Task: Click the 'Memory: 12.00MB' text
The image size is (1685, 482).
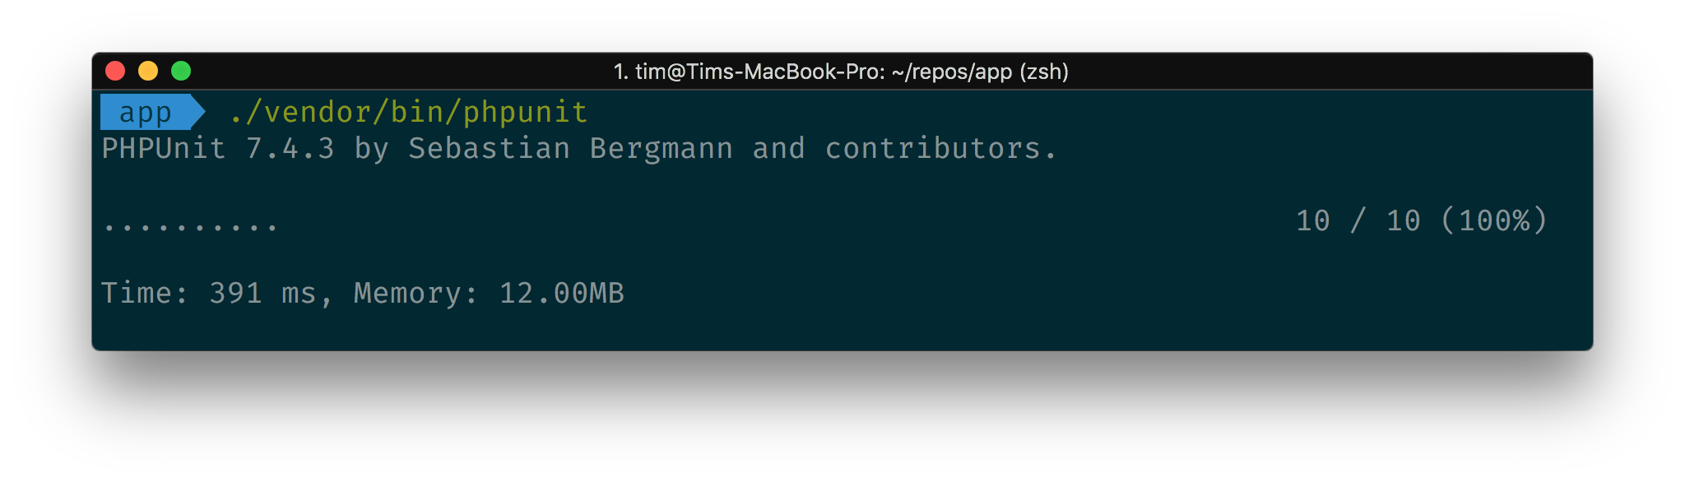Action: tap(489, 294)
